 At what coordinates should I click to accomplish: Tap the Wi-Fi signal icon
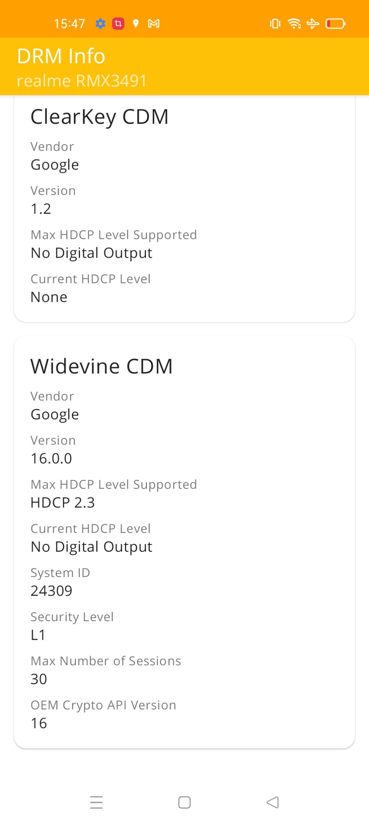294,24
